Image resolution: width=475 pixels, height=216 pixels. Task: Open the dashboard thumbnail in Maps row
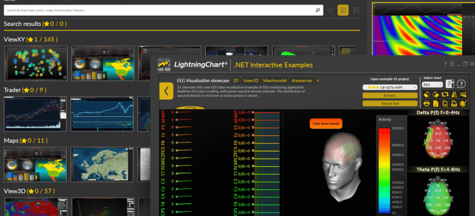[x=35, y=165]
